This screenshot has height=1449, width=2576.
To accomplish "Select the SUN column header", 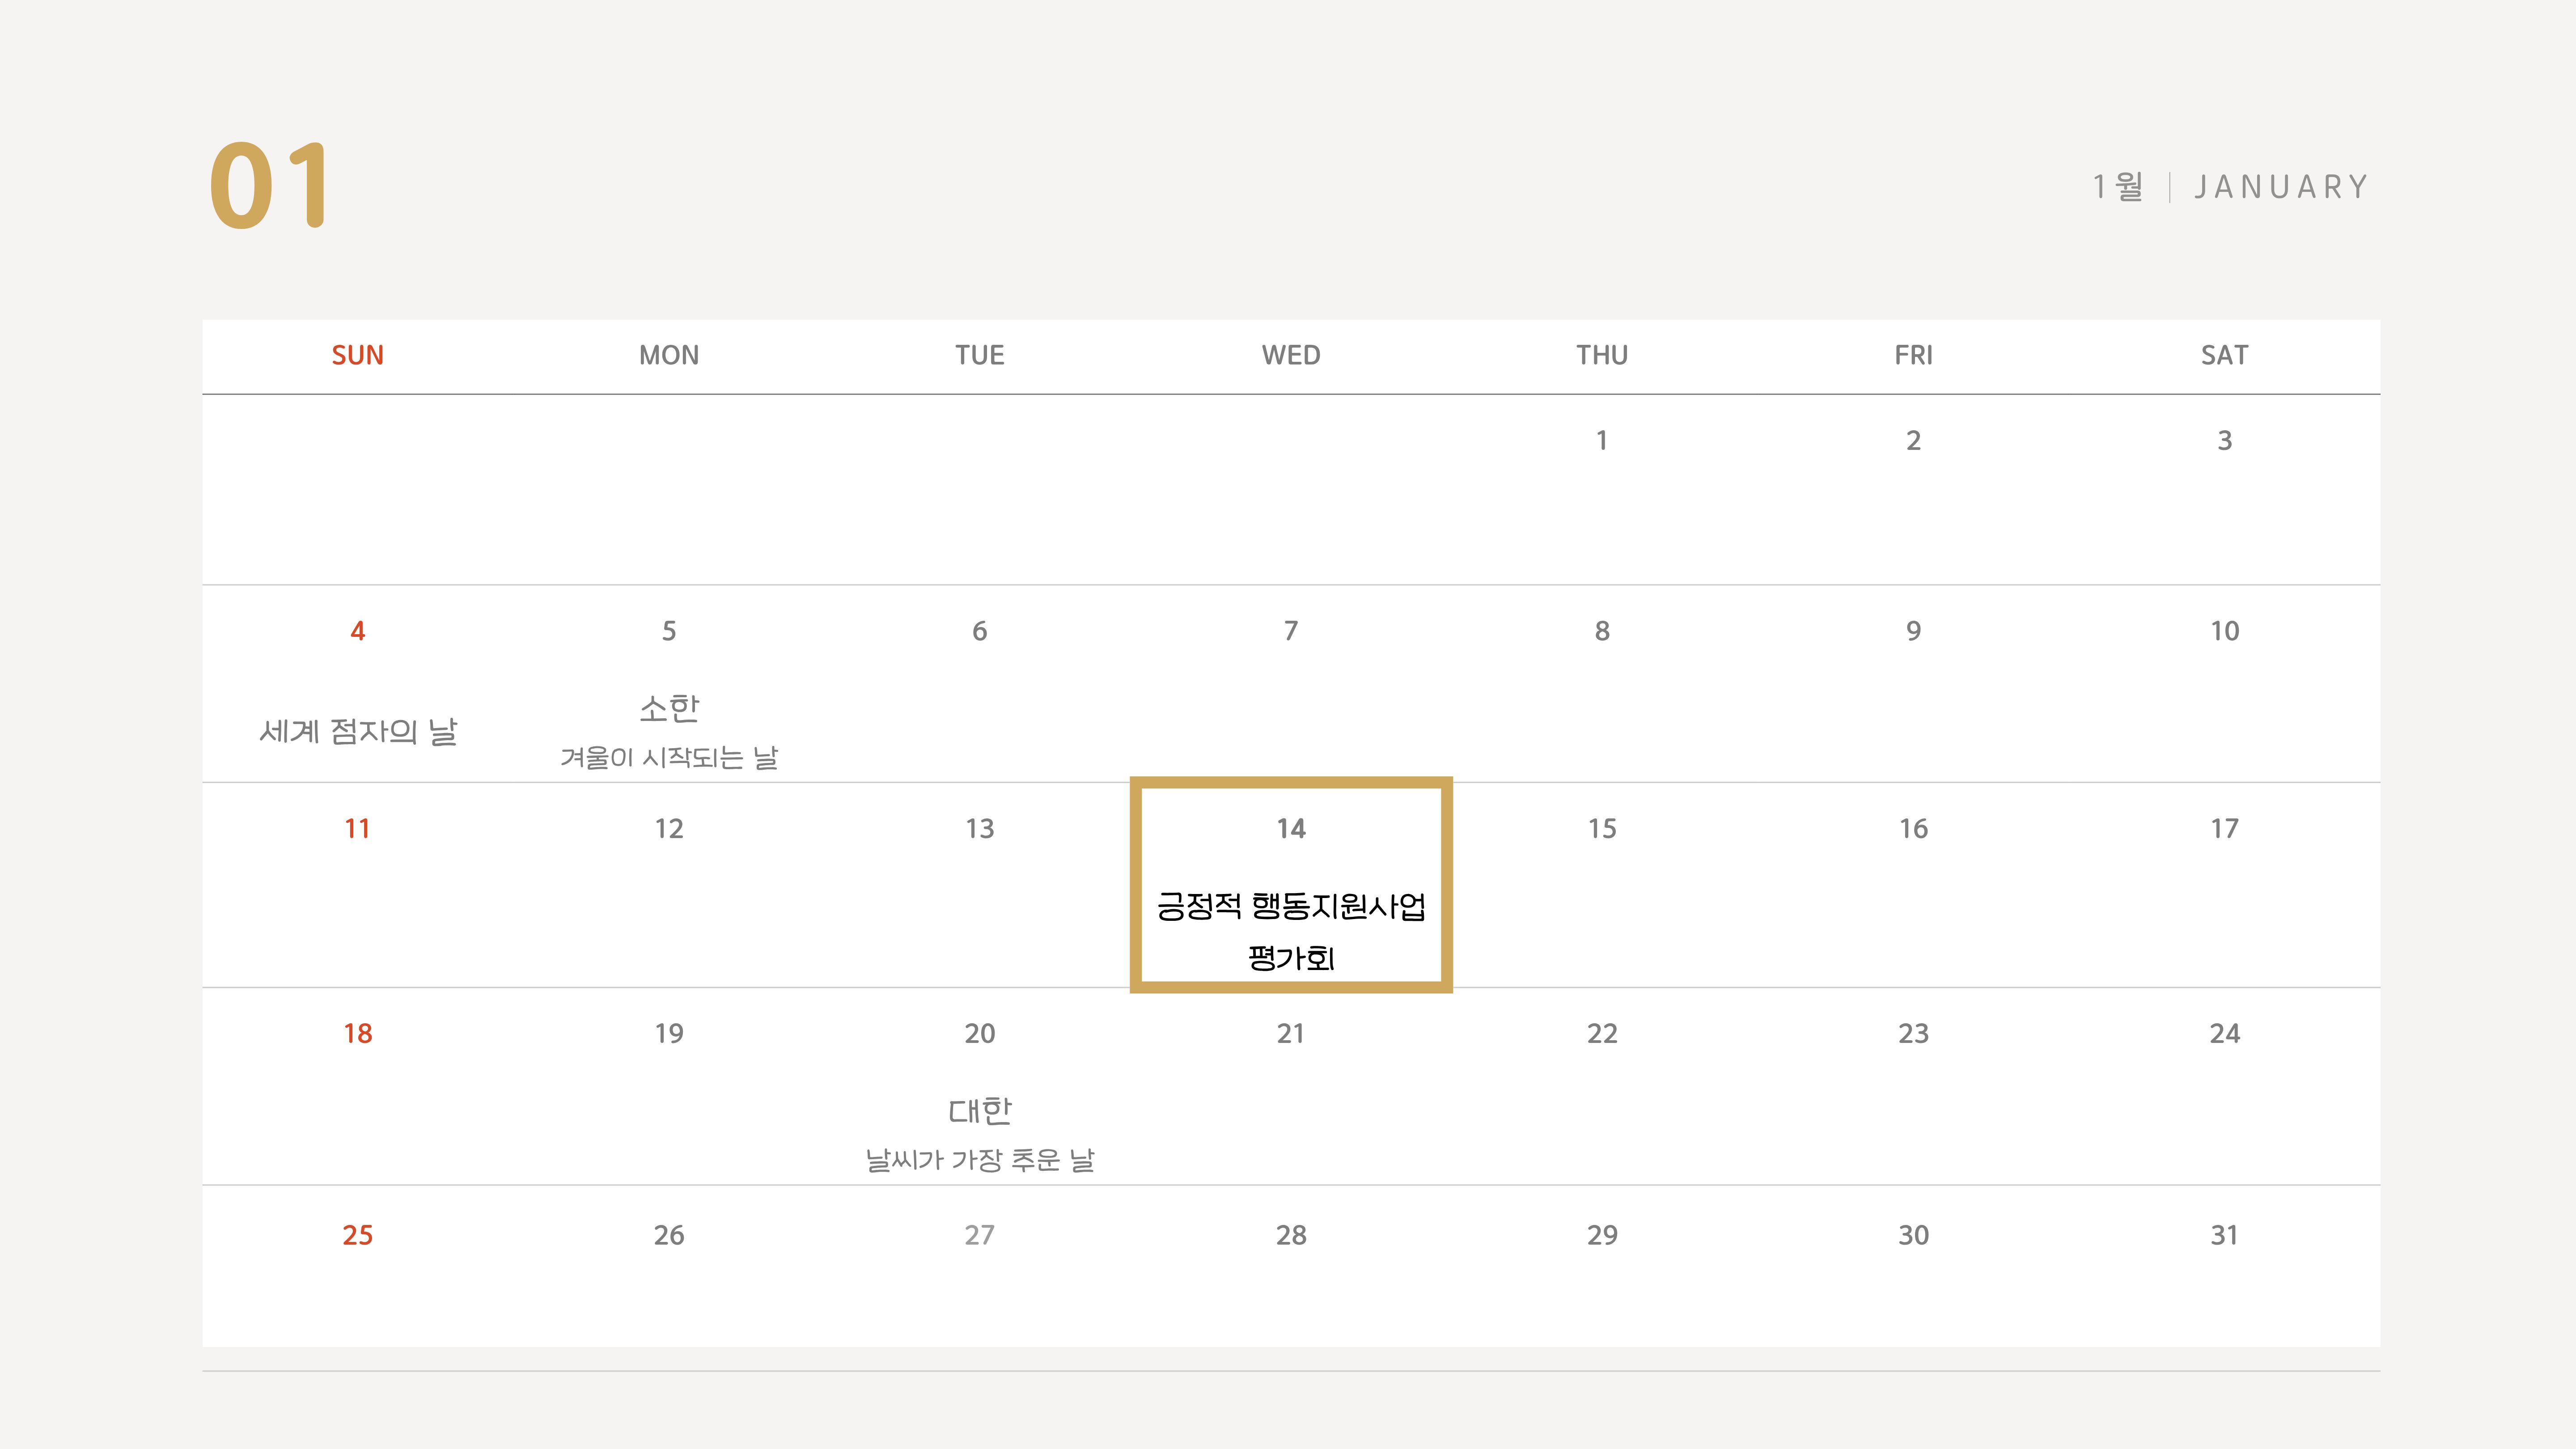I will (358, 355).
